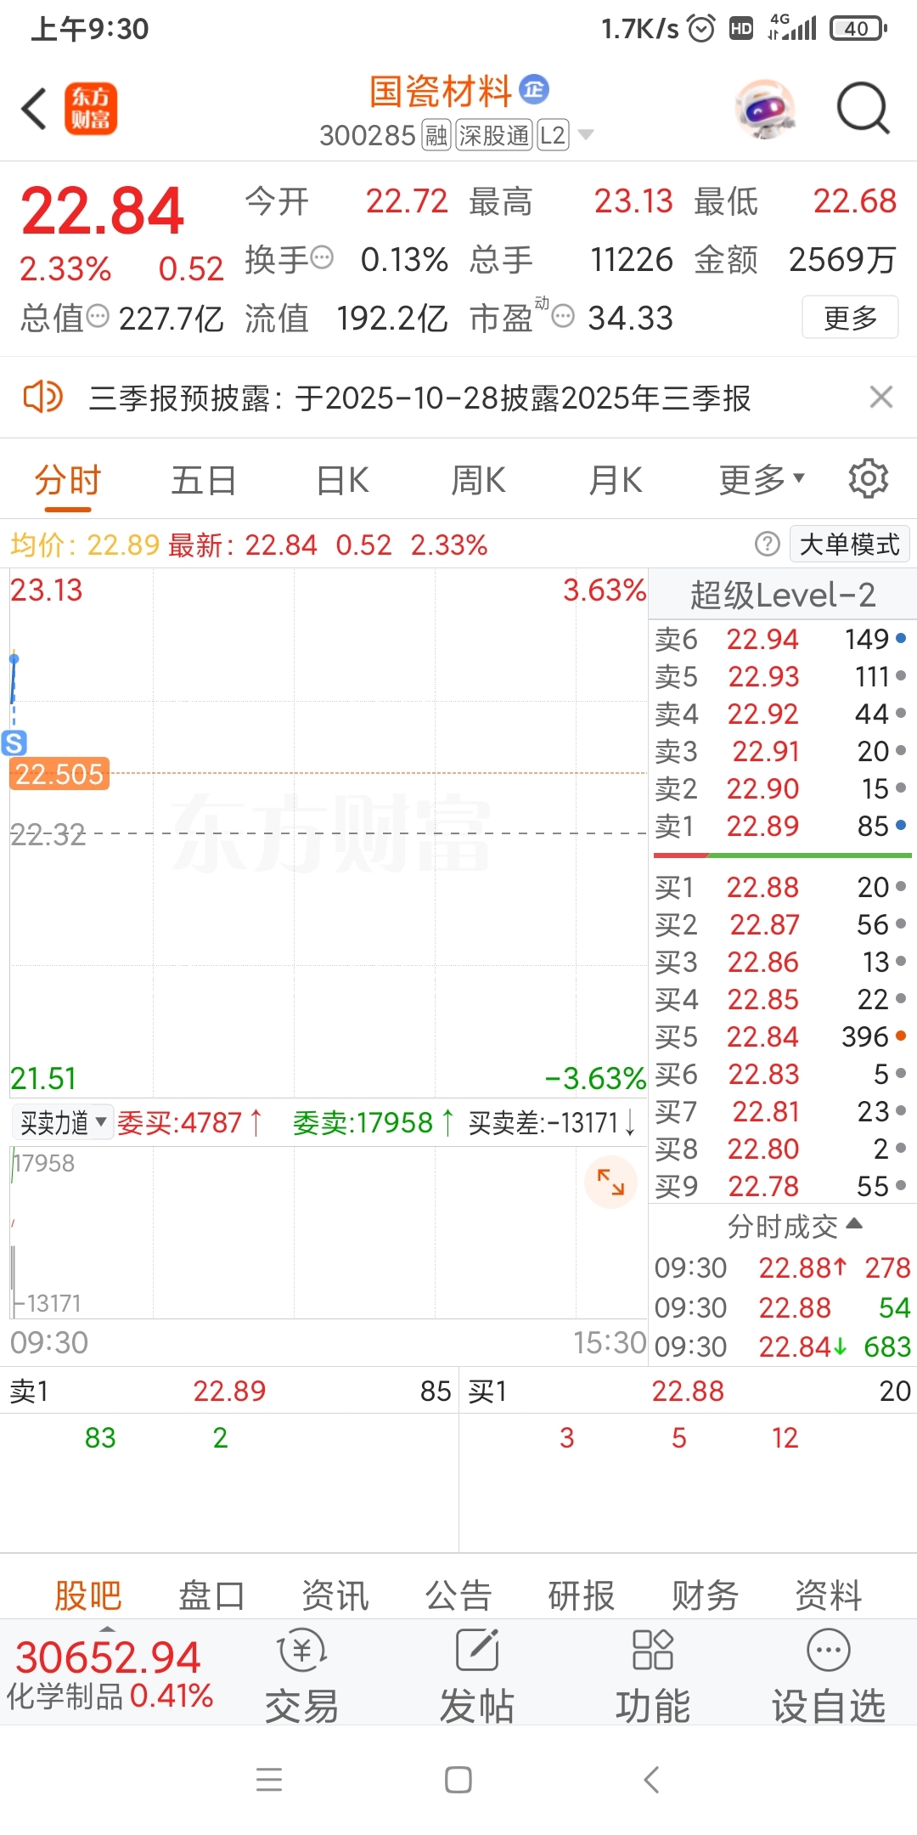Tap the fullscreen expand chart icon

click(x=610, y=1182)
